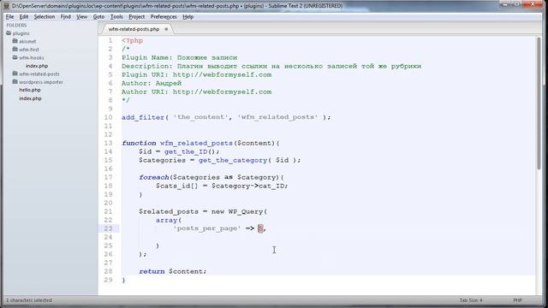Click '$cats_id[]' on line 18
548x308 pixels.
pos(177,186)
